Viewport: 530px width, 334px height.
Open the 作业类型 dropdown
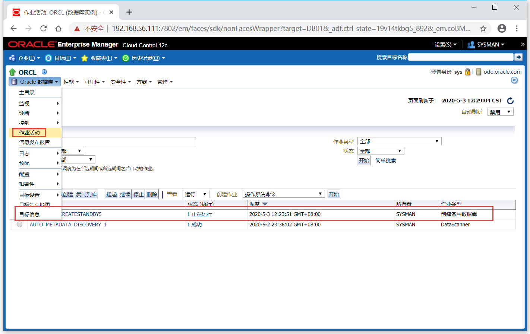(x=399, y=141)
